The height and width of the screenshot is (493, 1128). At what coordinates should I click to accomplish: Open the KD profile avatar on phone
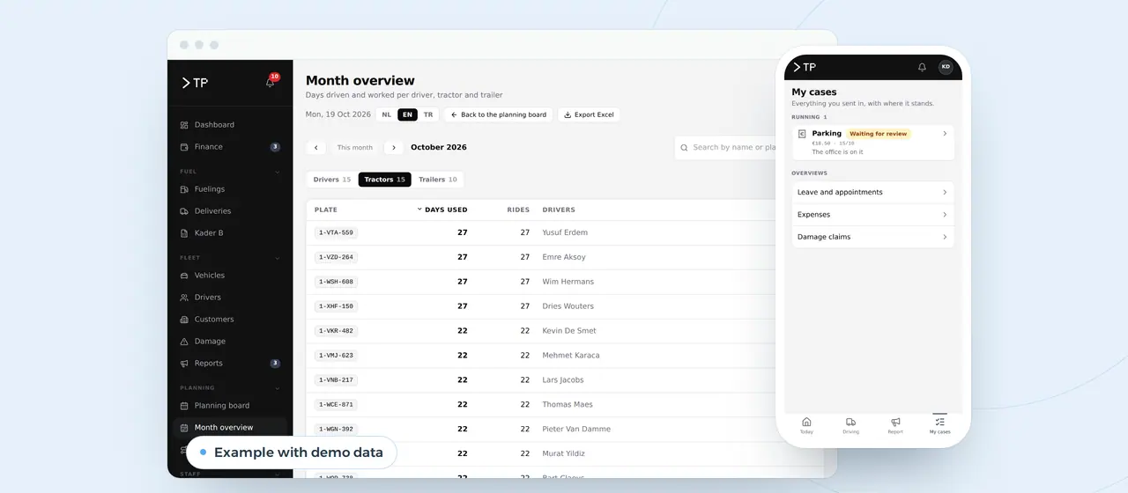click(x=946, y=67)
